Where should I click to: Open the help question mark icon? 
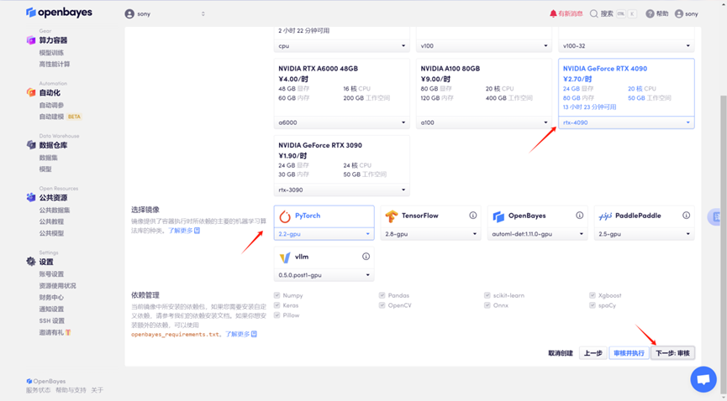pyautogui.click(x=650, y=14)
